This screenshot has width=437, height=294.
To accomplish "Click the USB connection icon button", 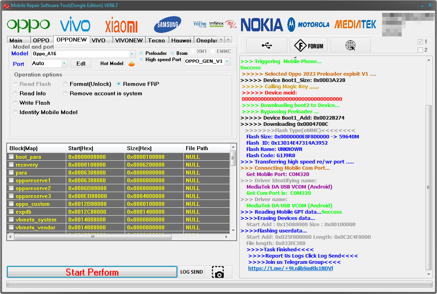I will 267,45.
